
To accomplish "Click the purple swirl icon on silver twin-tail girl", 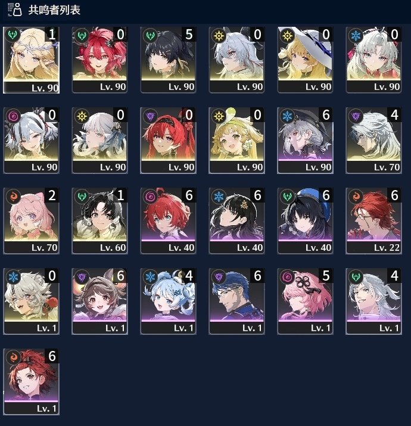I will point(13,116).
